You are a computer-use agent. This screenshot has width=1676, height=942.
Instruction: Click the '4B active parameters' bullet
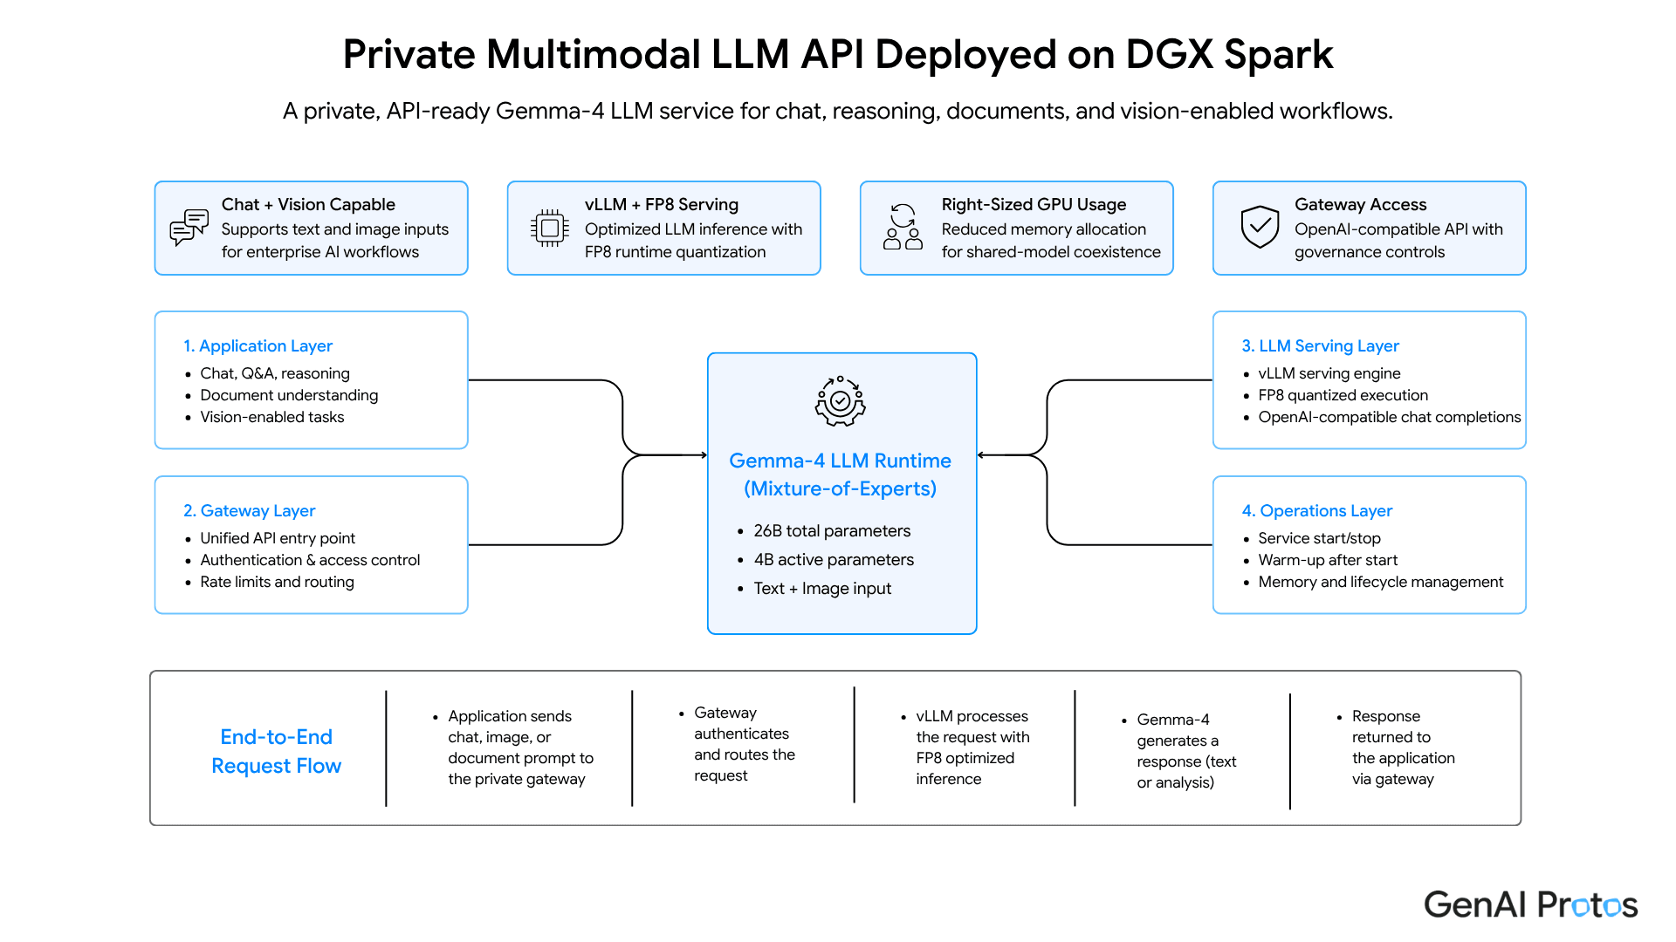click(834, 559)
